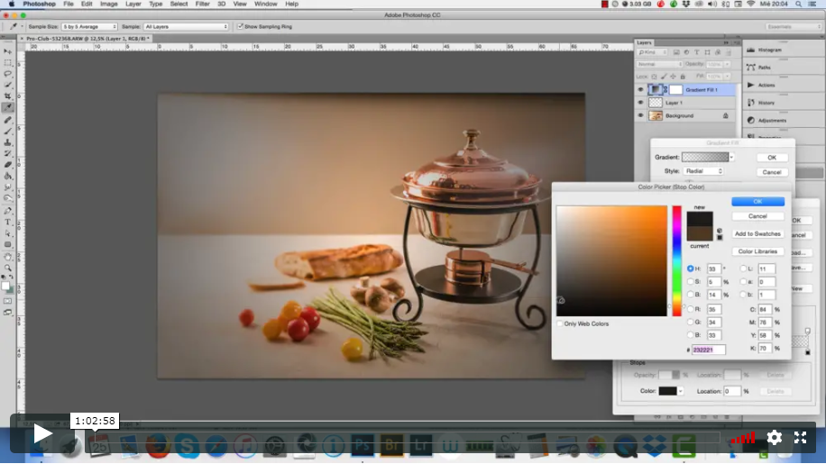Image resolution: width=826 pixels, height=464 pixels.
Task: Open the History panel
Action: point(766,103)
